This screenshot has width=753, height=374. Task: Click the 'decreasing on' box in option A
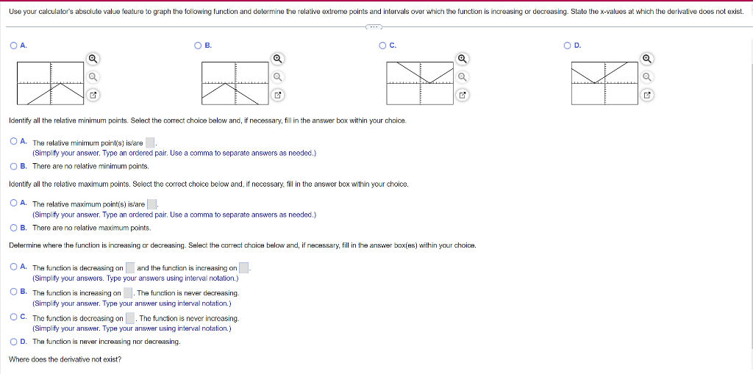pos(129,268)
